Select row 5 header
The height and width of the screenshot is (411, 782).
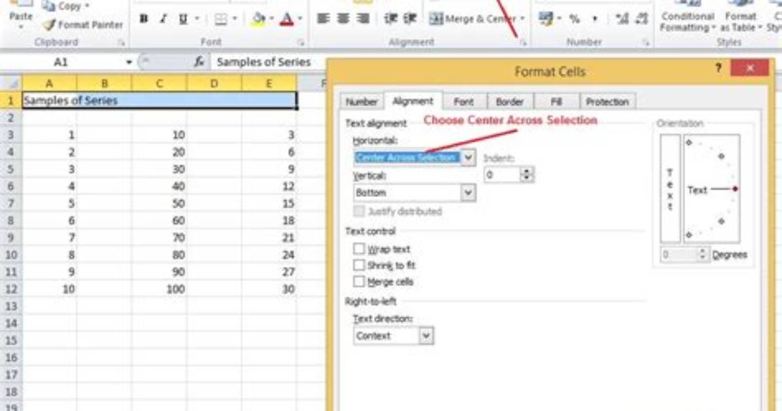pyautogui.click(x=11, y=169)
